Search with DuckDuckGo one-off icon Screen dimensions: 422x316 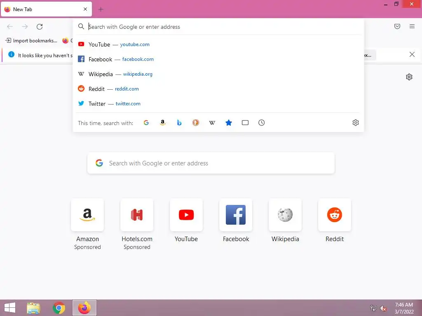click(196, 123)
